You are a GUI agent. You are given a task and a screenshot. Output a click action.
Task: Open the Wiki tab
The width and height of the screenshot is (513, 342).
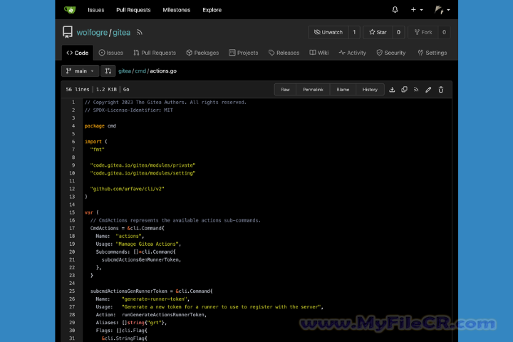pyautogui.click(x=319, y=53)
